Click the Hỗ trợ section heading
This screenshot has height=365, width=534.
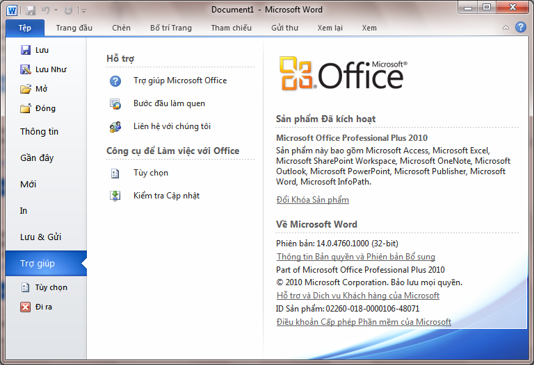(x=120, y=58)
